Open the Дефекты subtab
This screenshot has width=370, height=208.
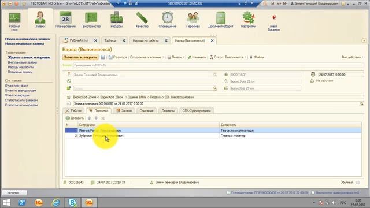tap(168, 110)
